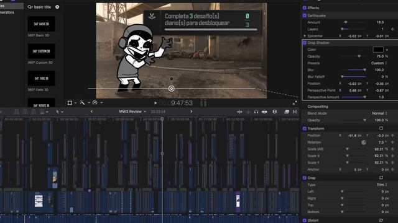This screenshot has height=223, width=398.
Task: Toggle audio skimming in the timeline
Action: (x=248, y=111)
